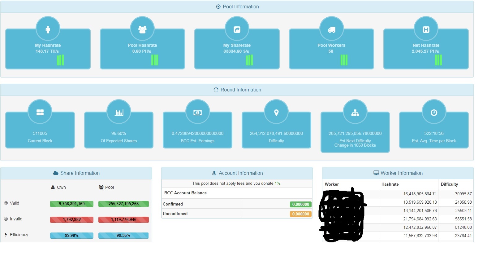Click the My Hashrate person icon
This screenshot has height=261, width=487.
click(48, 29)
